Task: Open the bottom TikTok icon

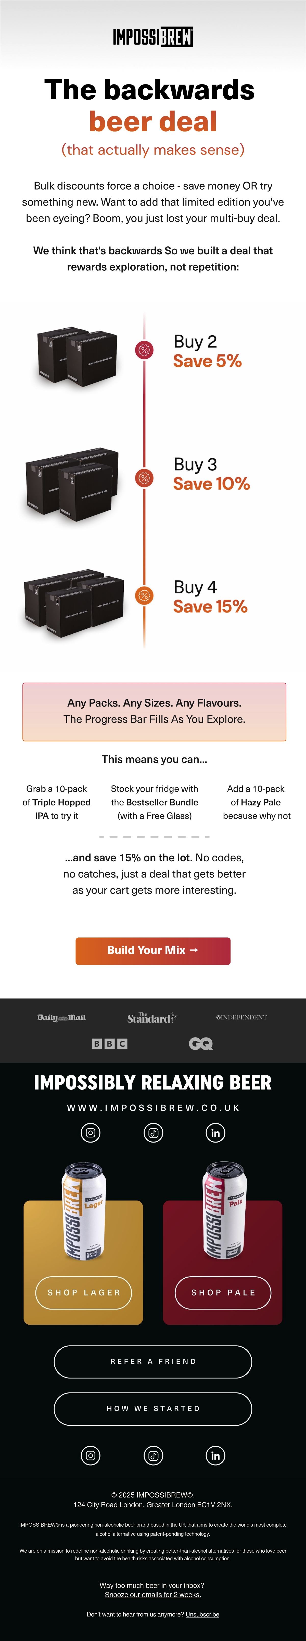Action: (x=153, y=1455)
